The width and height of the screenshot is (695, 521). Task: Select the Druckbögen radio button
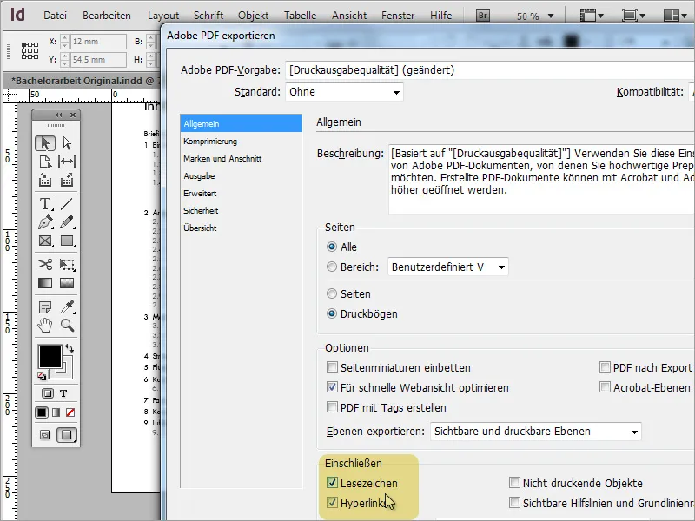[332, 313]
